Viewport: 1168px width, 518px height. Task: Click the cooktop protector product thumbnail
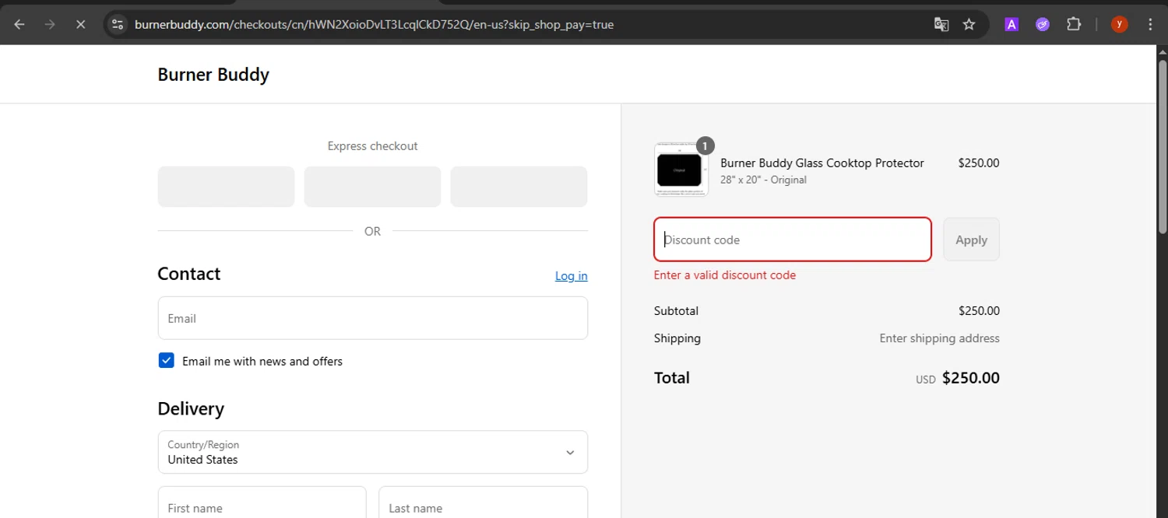click(x=681, y=170)
